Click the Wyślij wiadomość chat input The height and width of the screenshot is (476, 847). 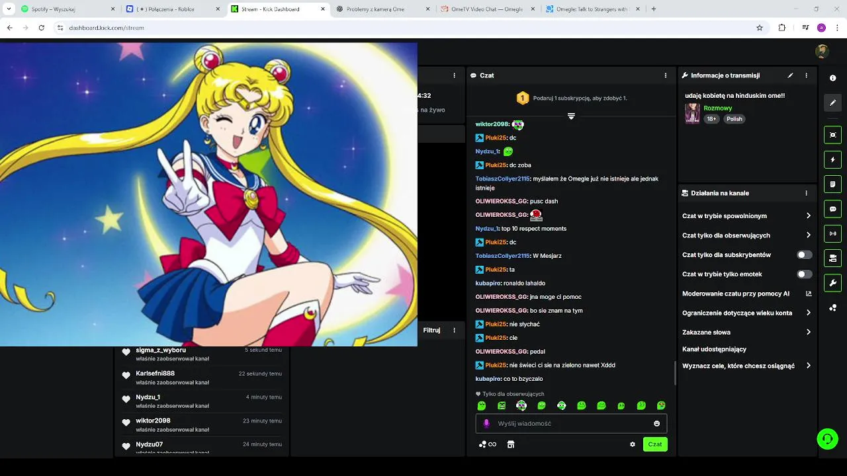point(571,424)
